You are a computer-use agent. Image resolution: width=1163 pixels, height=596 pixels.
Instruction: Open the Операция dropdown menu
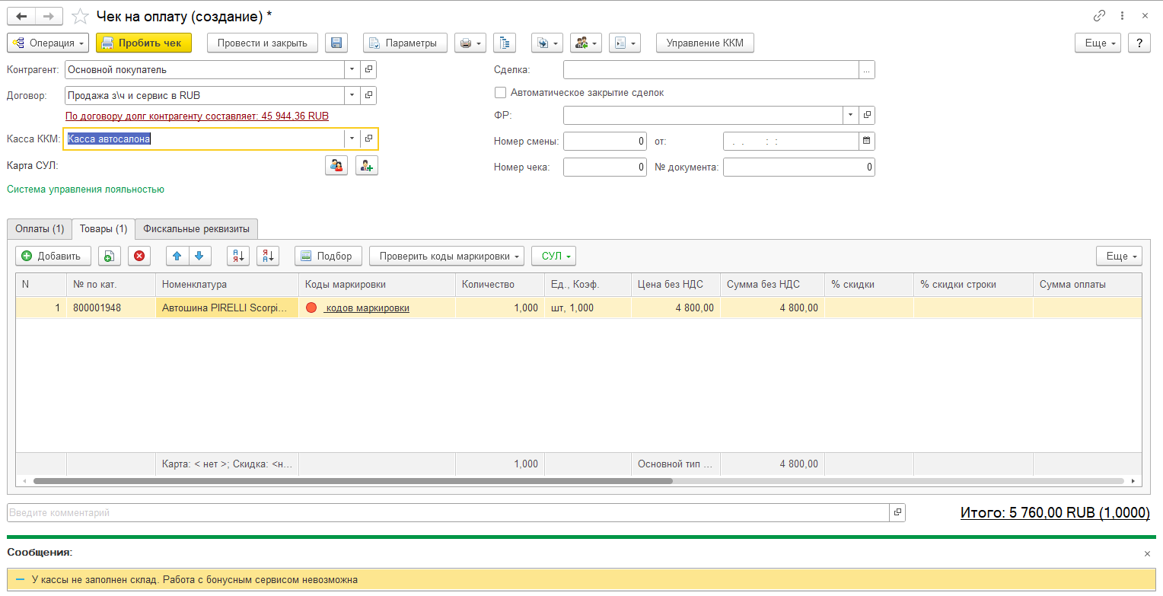pyautogui.click(x=48, y=43)
